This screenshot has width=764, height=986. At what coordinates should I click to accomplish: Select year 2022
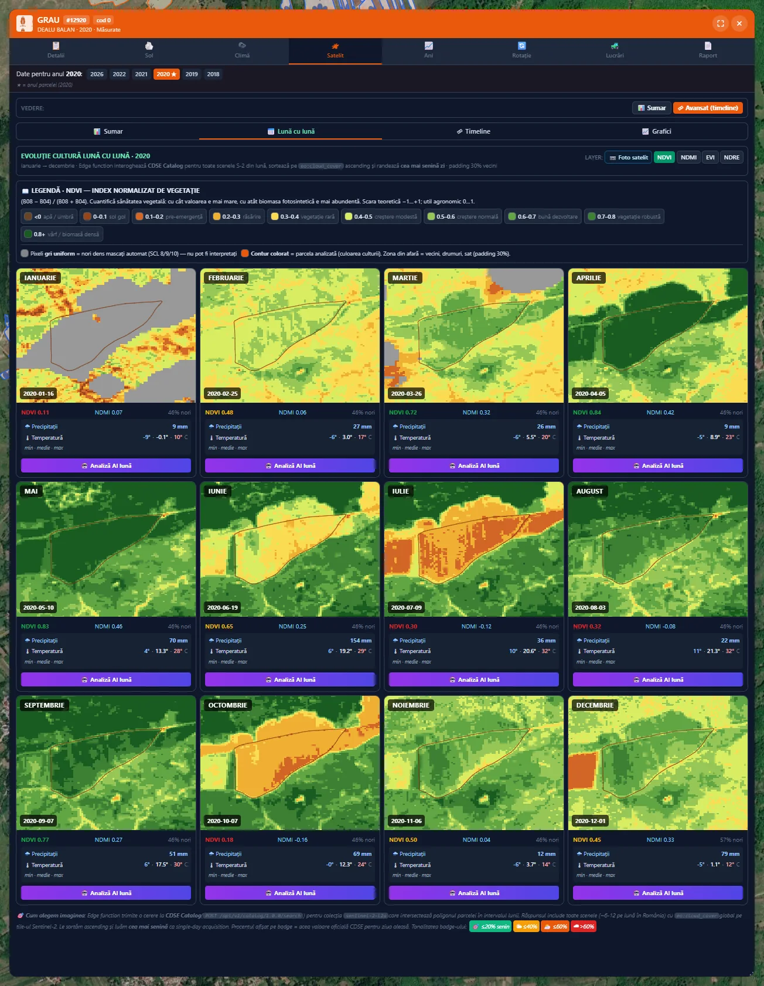pyautogui.click(x=119, y=74)
